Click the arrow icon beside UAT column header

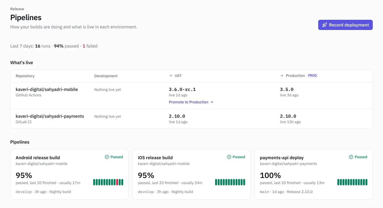pos(171,76)
